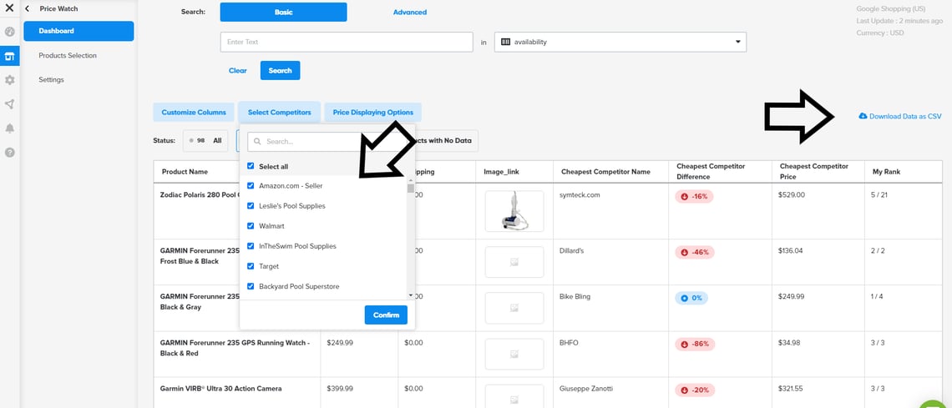Click the Dillard's row image placeholder
The height and width of the screenshot is (408, 952).
point(514,262)
